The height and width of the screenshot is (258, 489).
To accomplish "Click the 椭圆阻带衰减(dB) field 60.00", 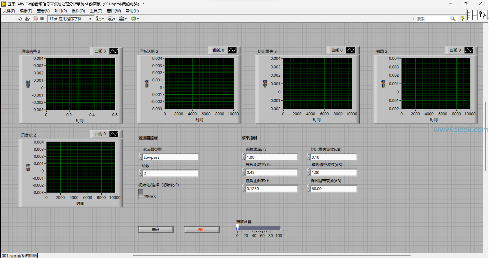I will (x=334, y=189).
